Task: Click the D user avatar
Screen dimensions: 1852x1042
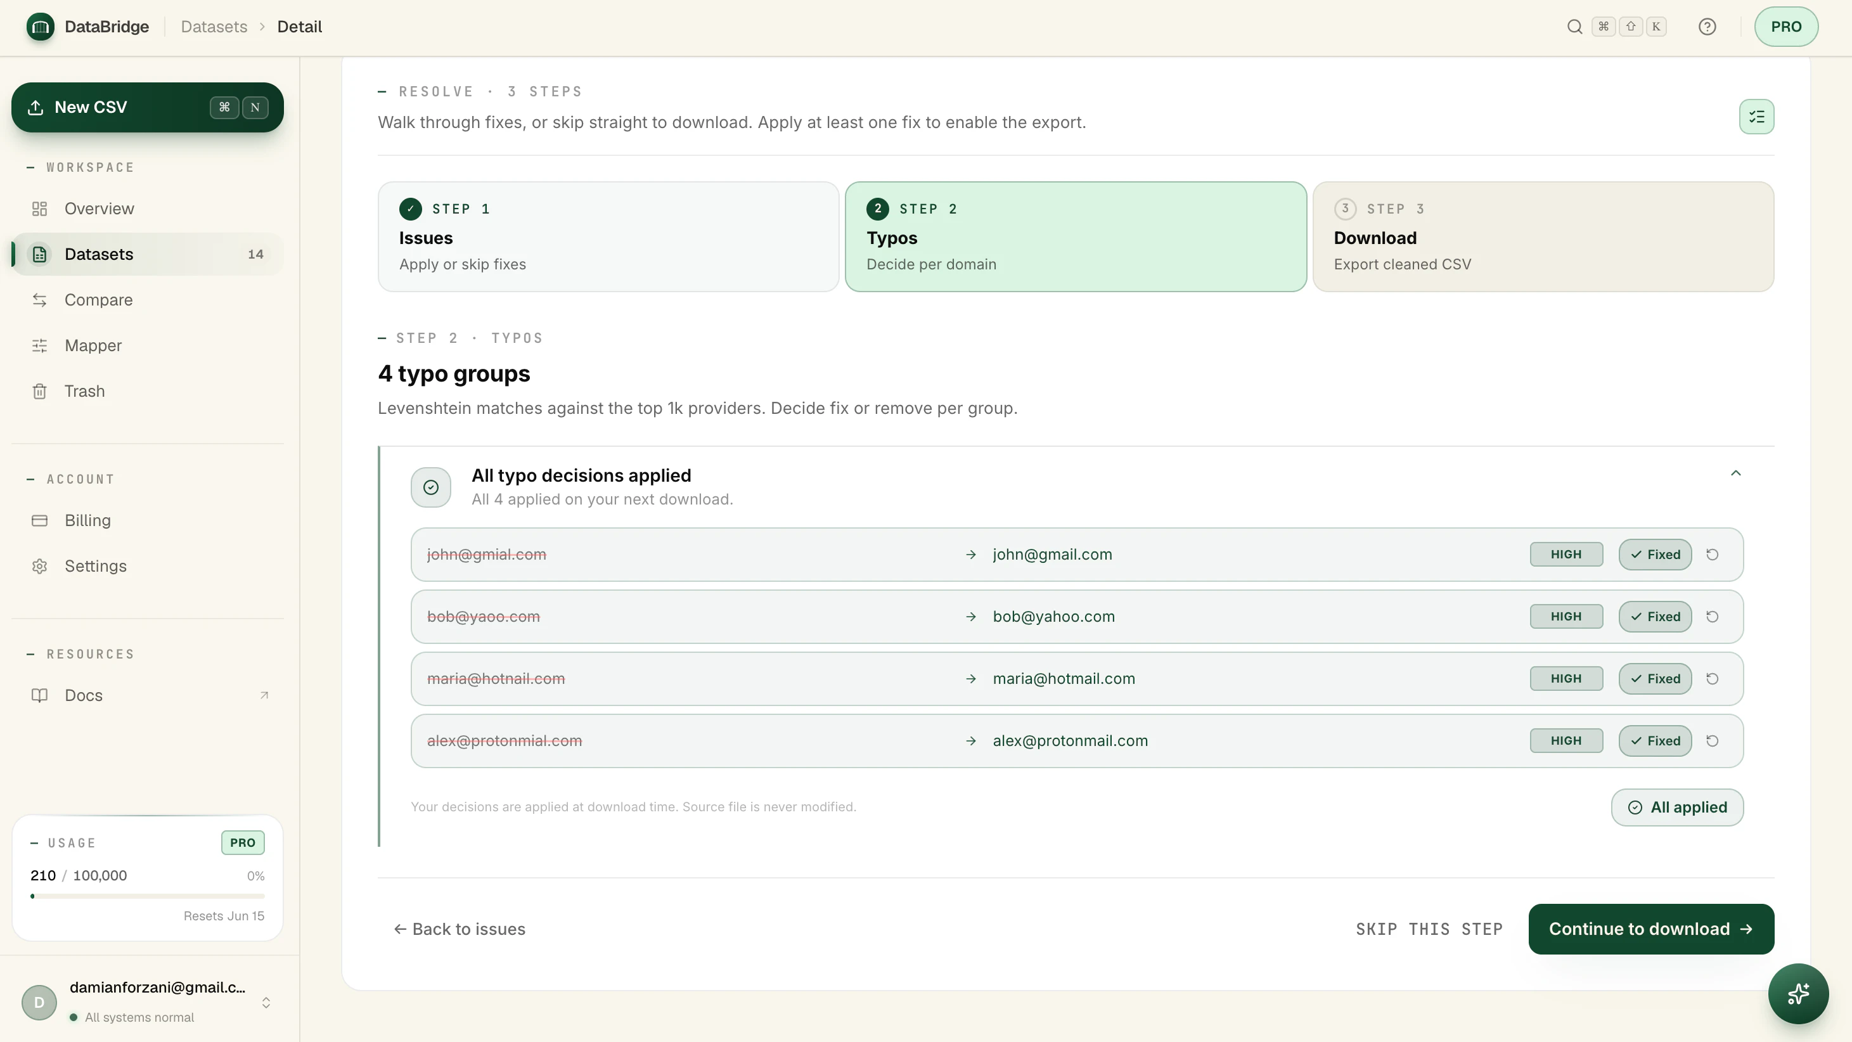Action: point(39,1003)
